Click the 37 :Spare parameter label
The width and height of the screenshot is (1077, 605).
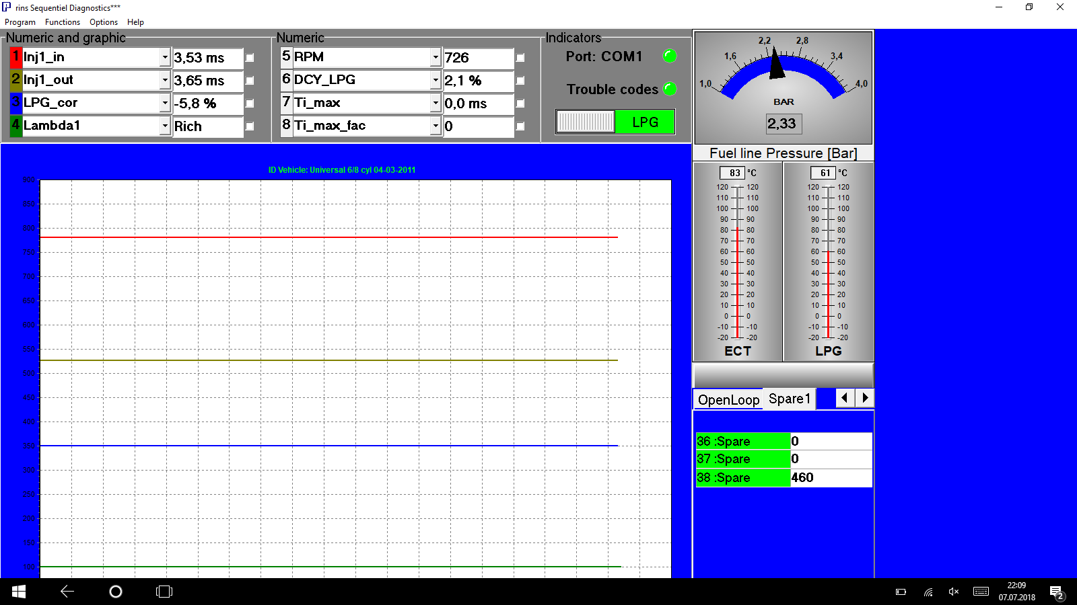coord(743,458)
